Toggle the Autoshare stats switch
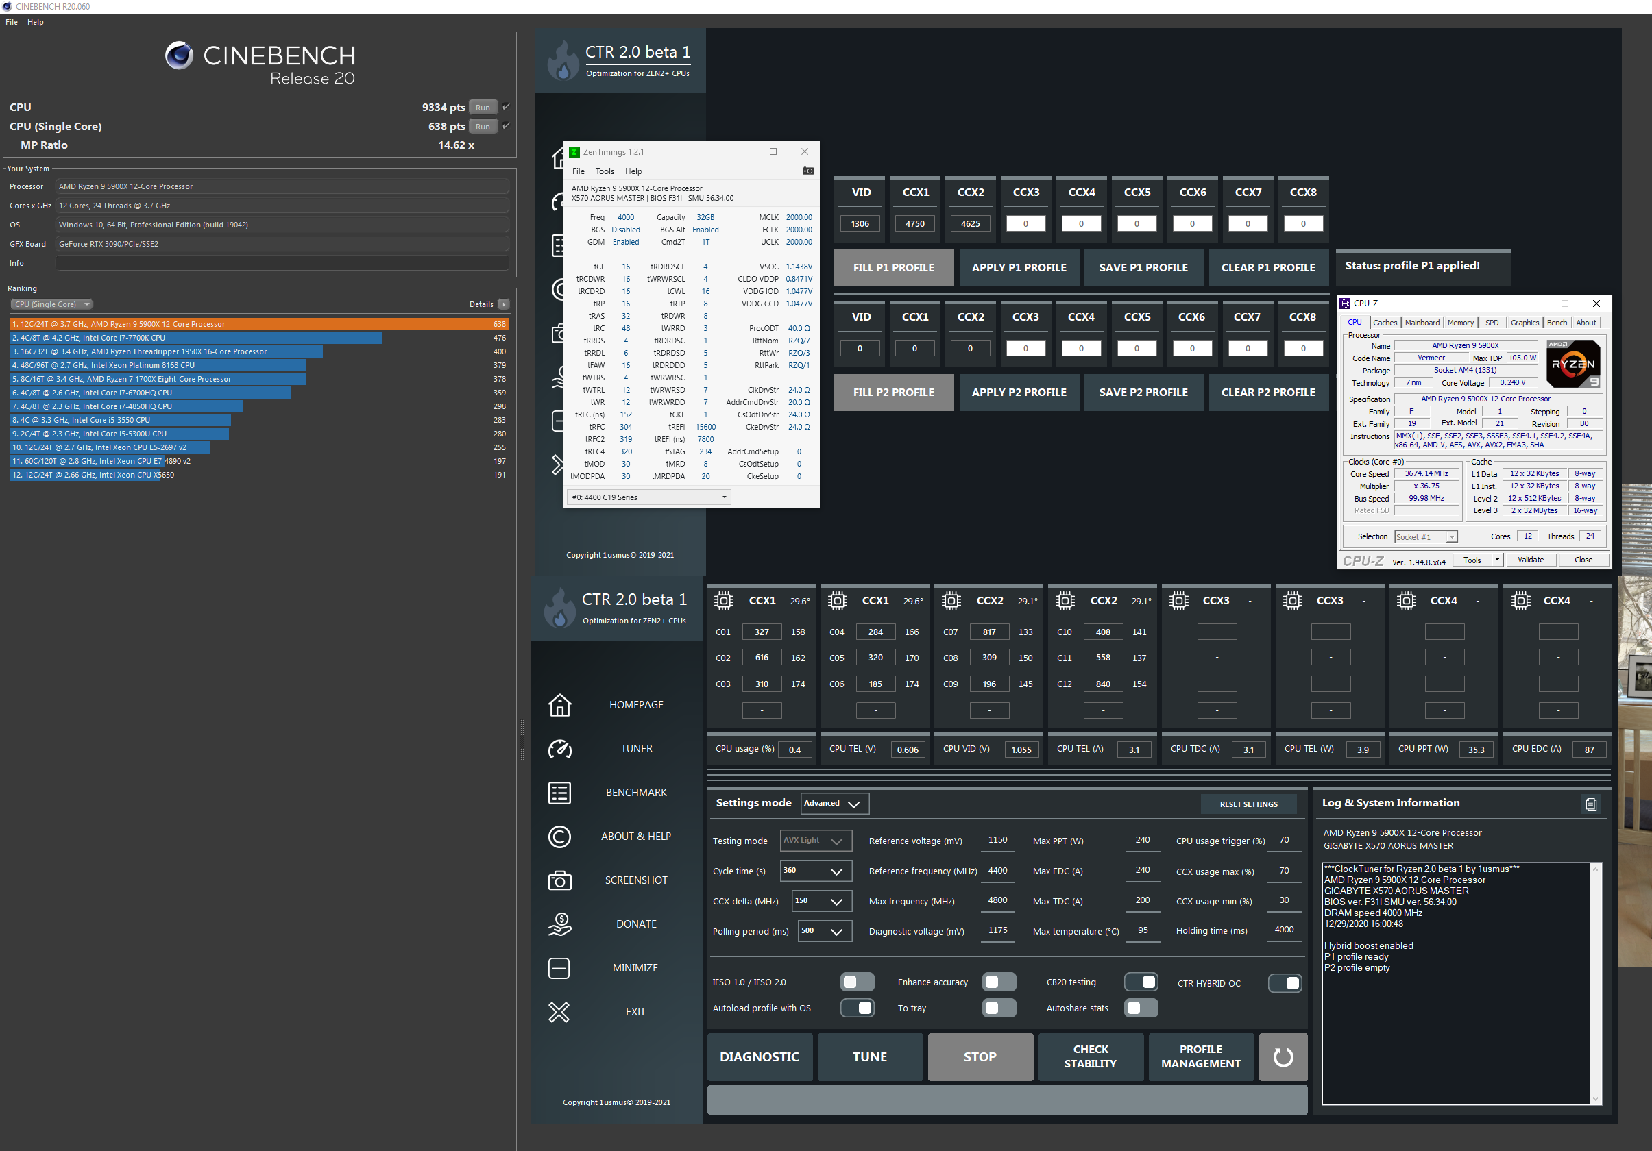 1141,1008
